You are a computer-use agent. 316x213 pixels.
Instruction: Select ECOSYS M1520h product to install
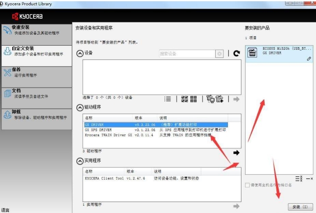279,54
